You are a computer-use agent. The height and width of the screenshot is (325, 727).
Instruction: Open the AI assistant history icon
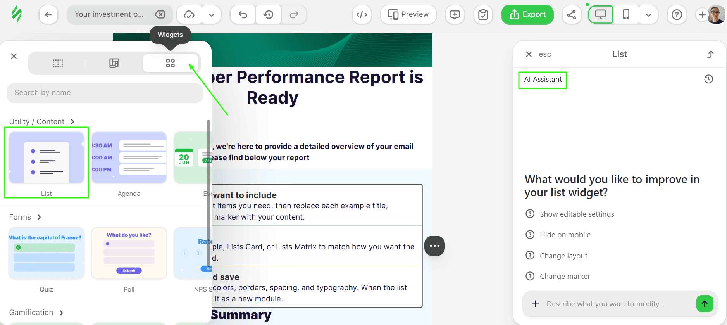708,79
